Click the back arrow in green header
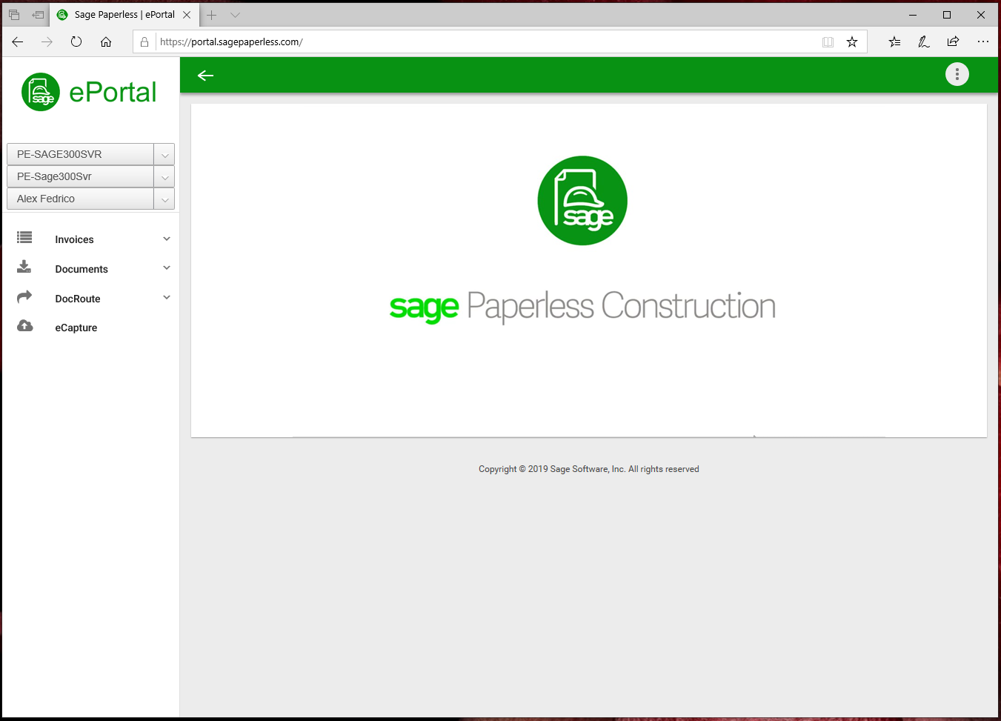This screenshot has width=1001, height=721. (205, 75)
